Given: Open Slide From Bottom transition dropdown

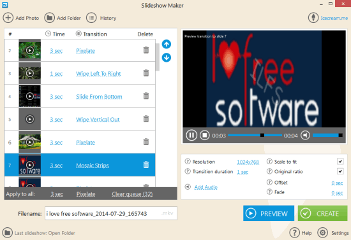Looking at the screenshot, I should click(x=99, y=97).
